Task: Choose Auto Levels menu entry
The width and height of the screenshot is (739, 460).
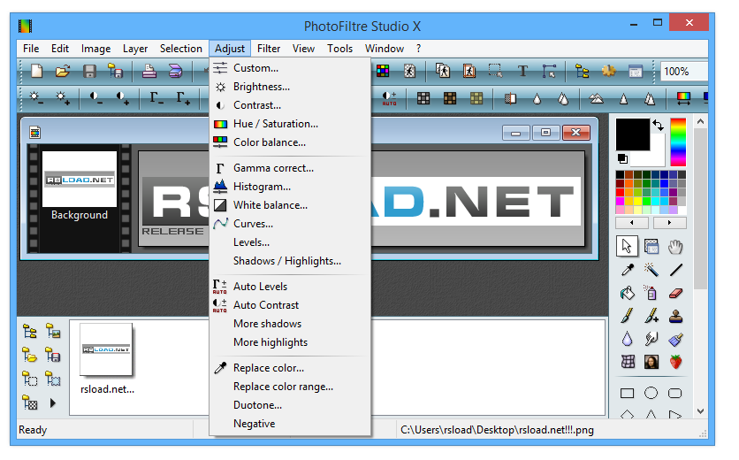Action: [x=290, y=287]
